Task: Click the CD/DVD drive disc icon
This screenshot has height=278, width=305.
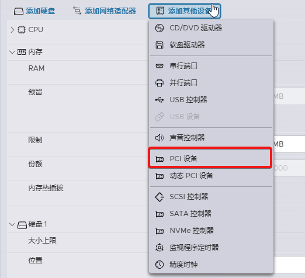Action: (x=160, y=28)
